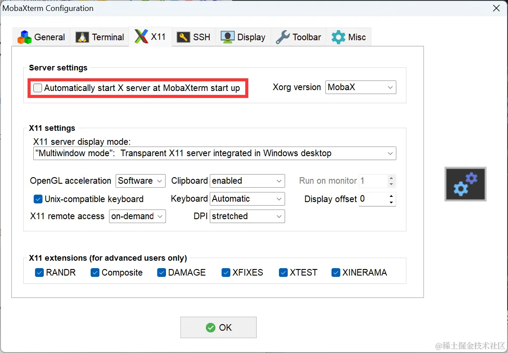The width and height of the screenshot is (508, 353).
Task: Open the General tab
Action: tap(41, 37)
